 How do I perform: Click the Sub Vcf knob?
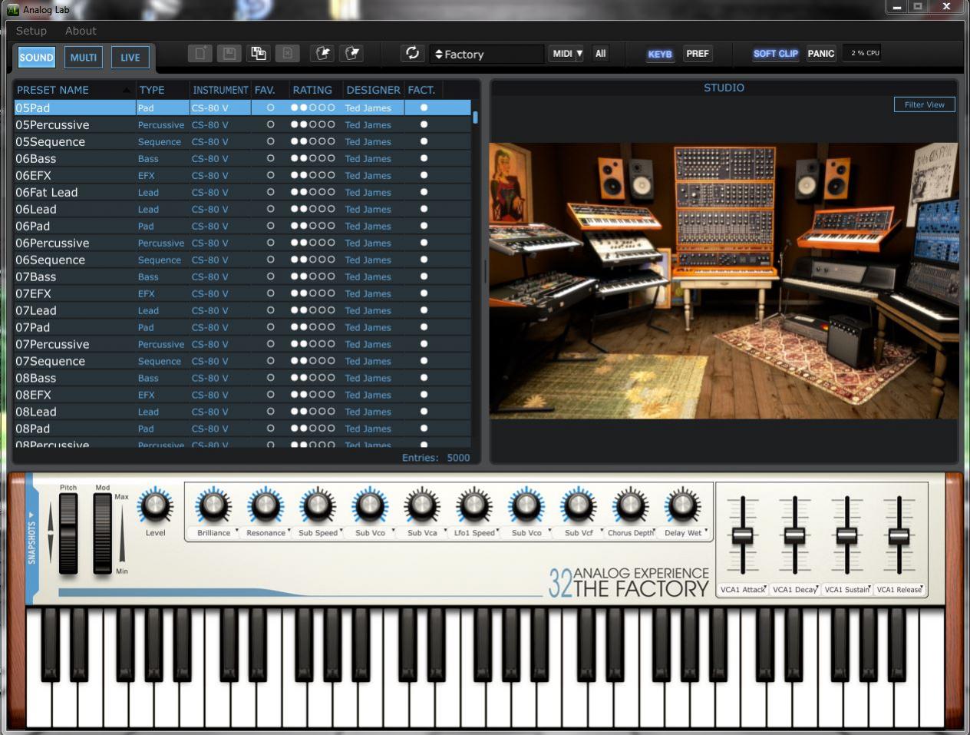point(579,506)
